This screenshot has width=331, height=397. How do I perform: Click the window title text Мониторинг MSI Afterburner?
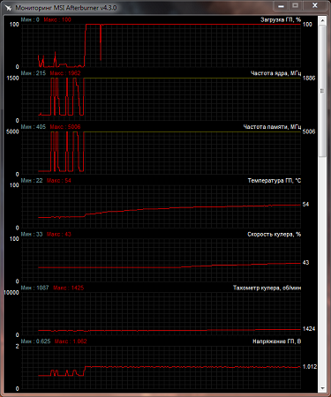65,8
